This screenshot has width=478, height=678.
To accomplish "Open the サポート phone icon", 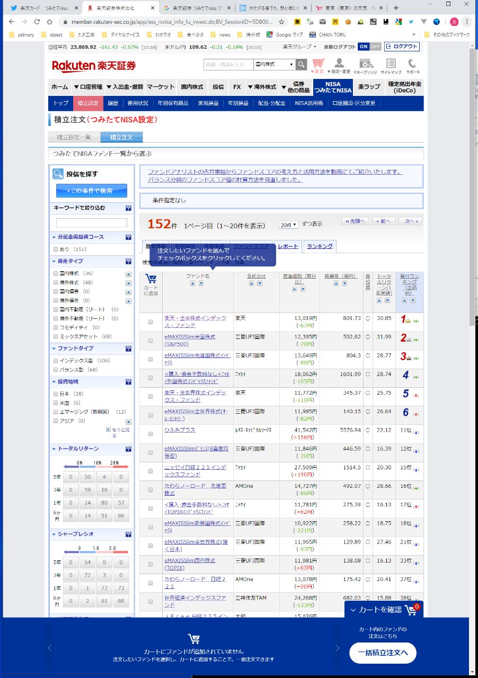I will [413, 66].
